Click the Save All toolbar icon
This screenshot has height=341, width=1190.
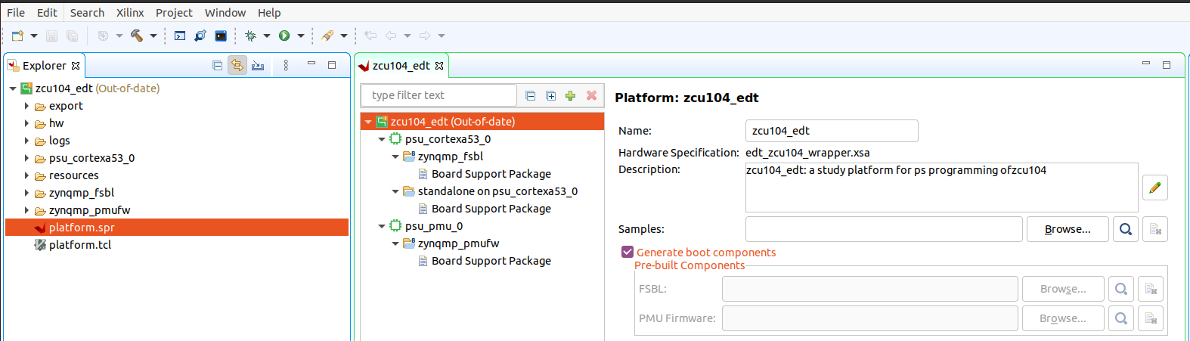coord(72,36)
